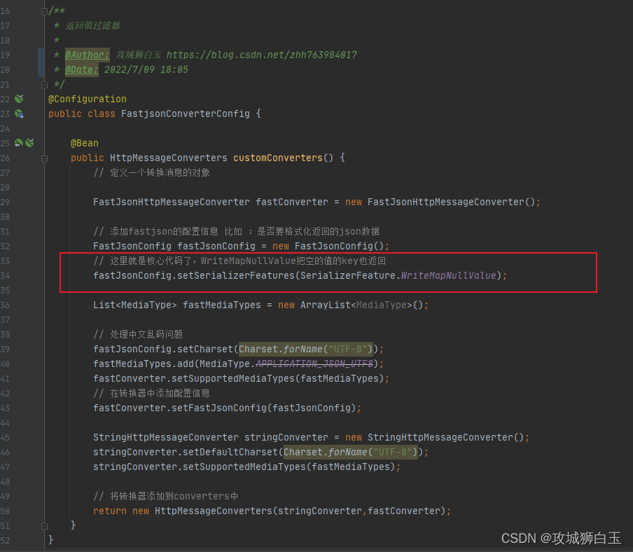The height and width of the screenshot is (552, 633).
Task: Click line number 29 in the gutter
Action: 5,202
